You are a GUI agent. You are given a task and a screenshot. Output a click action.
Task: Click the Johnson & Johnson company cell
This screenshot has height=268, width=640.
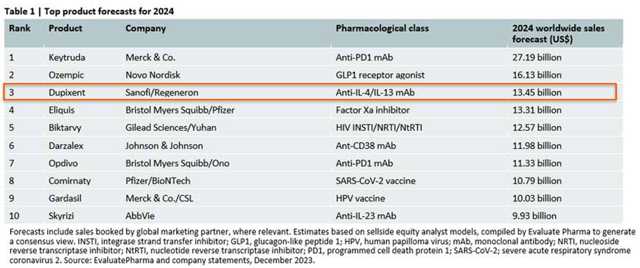click(x=164, y=146)
